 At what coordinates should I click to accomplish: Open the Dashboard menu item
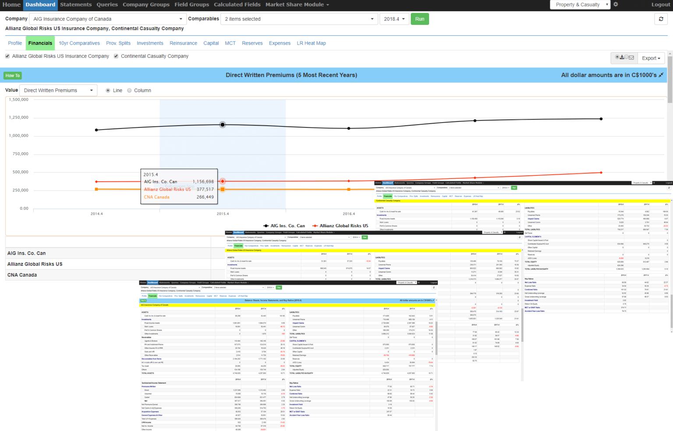click(x=40, y=5)
